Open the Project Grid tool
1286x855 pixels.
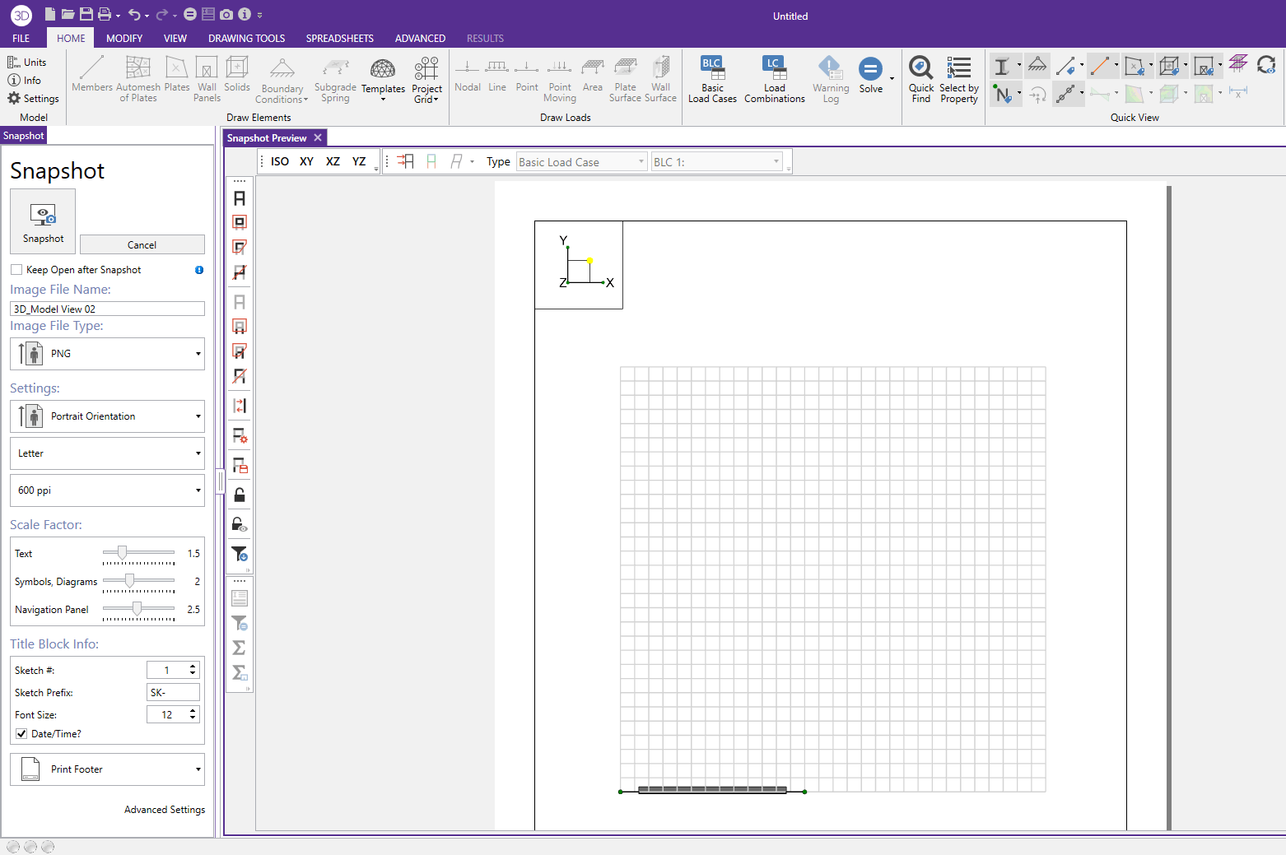point(426,80)
